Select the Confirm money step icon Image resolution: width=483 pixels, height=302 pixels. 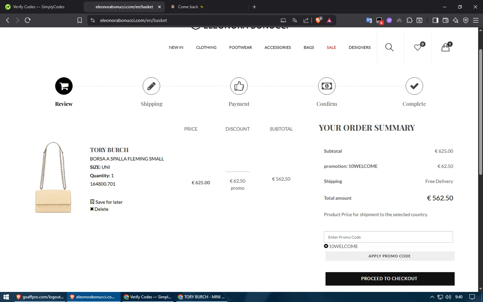(327, 86)
